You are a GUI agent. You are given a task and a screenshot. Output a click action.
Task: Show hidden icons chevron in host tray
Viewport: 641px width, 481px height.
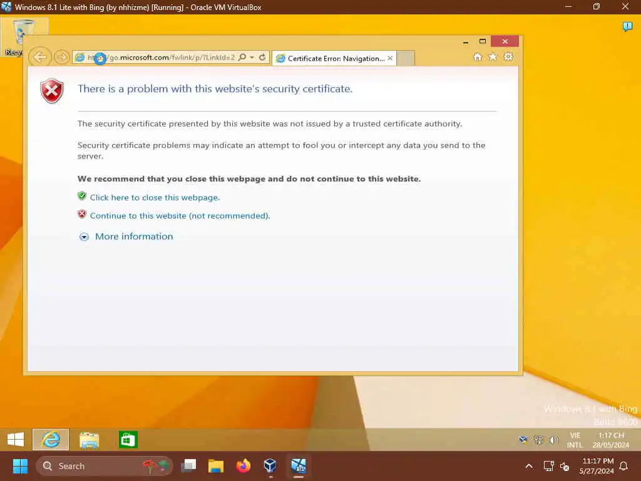528,466
